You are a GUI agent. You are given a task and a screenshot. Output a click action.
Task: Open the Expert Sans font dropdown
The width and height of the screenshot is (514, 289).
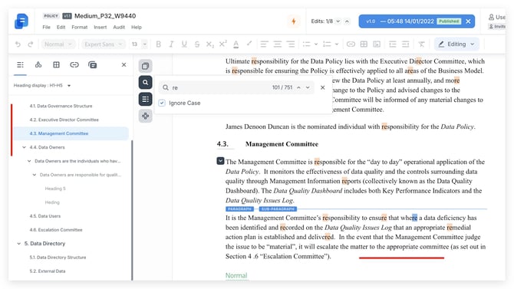click(x=104, y=44)
